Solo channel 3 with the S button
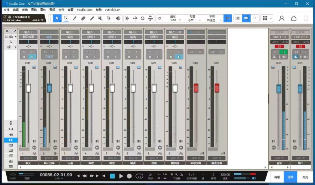315x185 pixels. (x=74, y=52)
